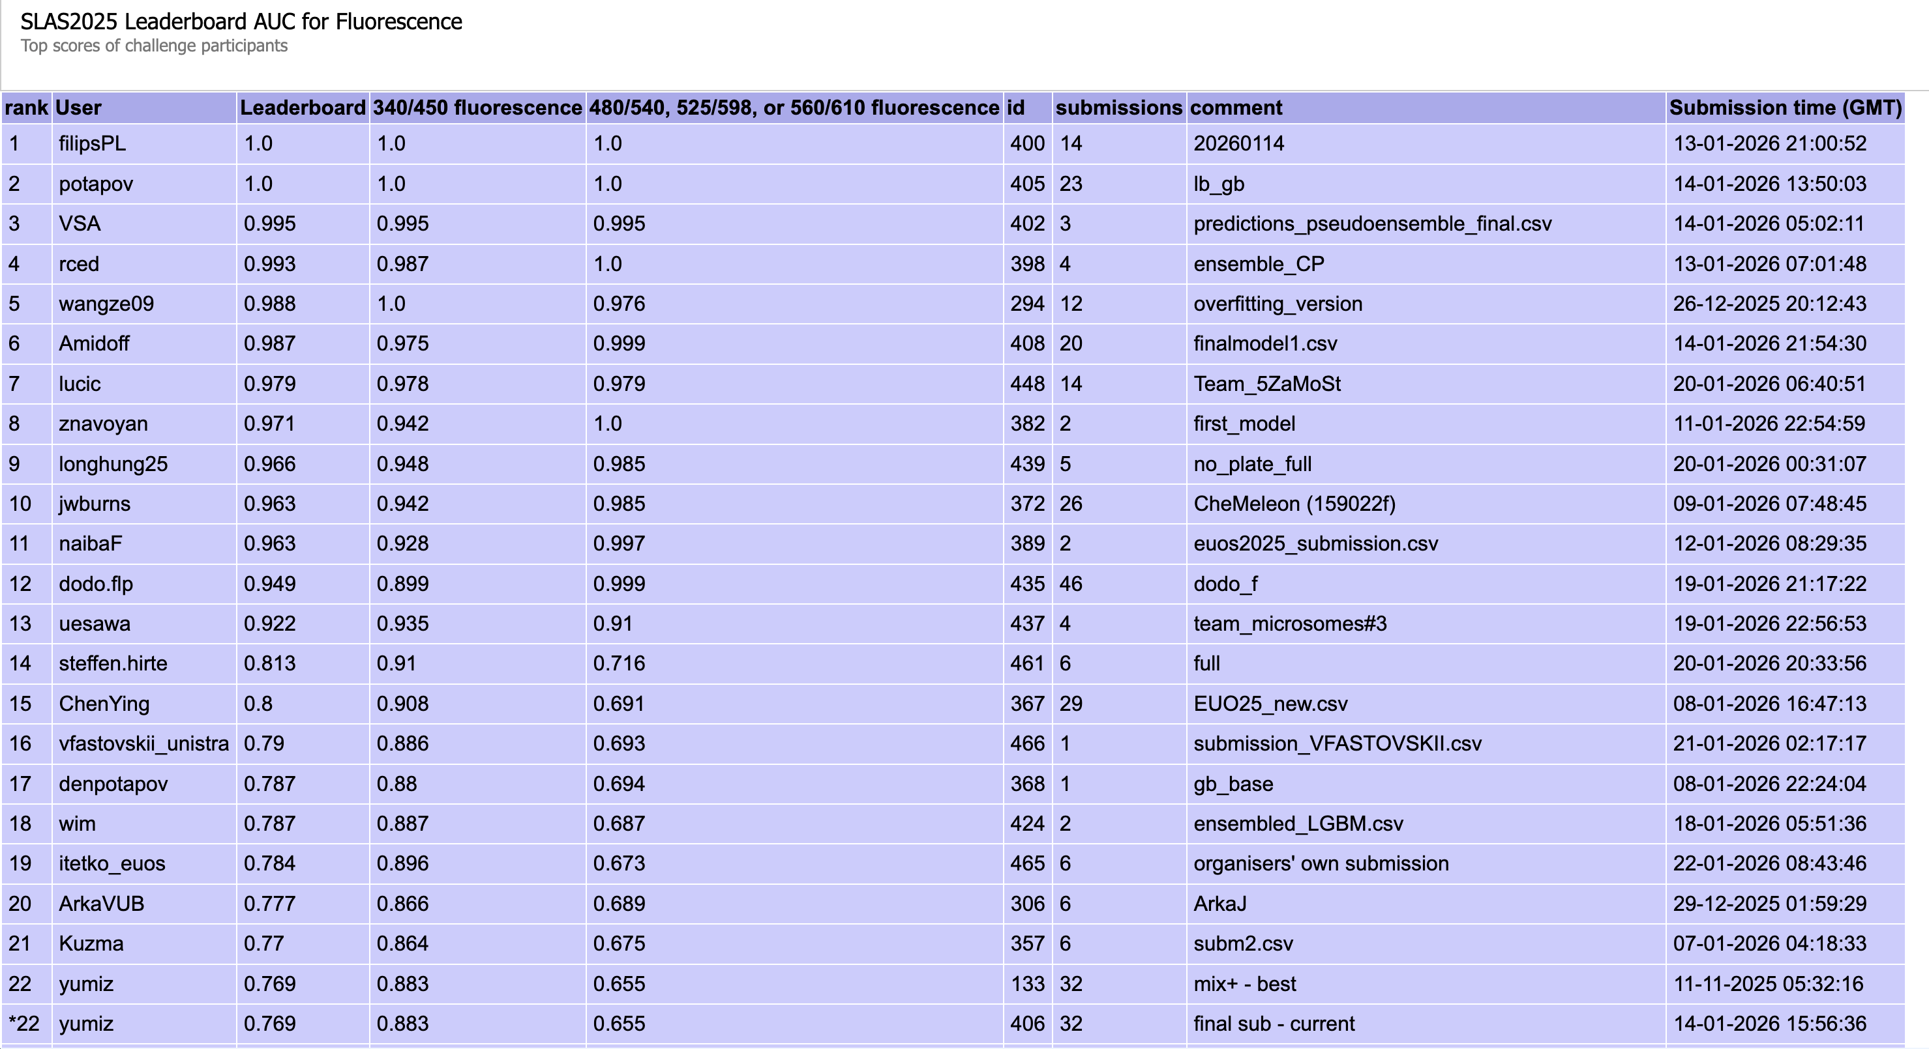Click the Leaderboard column header
This screenshot has width=1929, height=1049.
[303, 108]
